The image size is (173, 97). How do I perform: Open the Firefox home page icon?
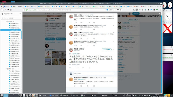(11, 10)
